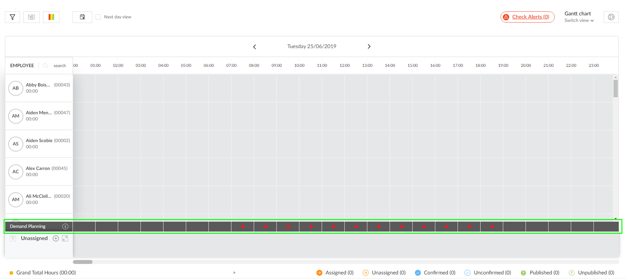Image resolution: width=626 pixels, height=279 pixels.
Task: Click the employee search magnifier icon
Action: (x=46, y=66)
